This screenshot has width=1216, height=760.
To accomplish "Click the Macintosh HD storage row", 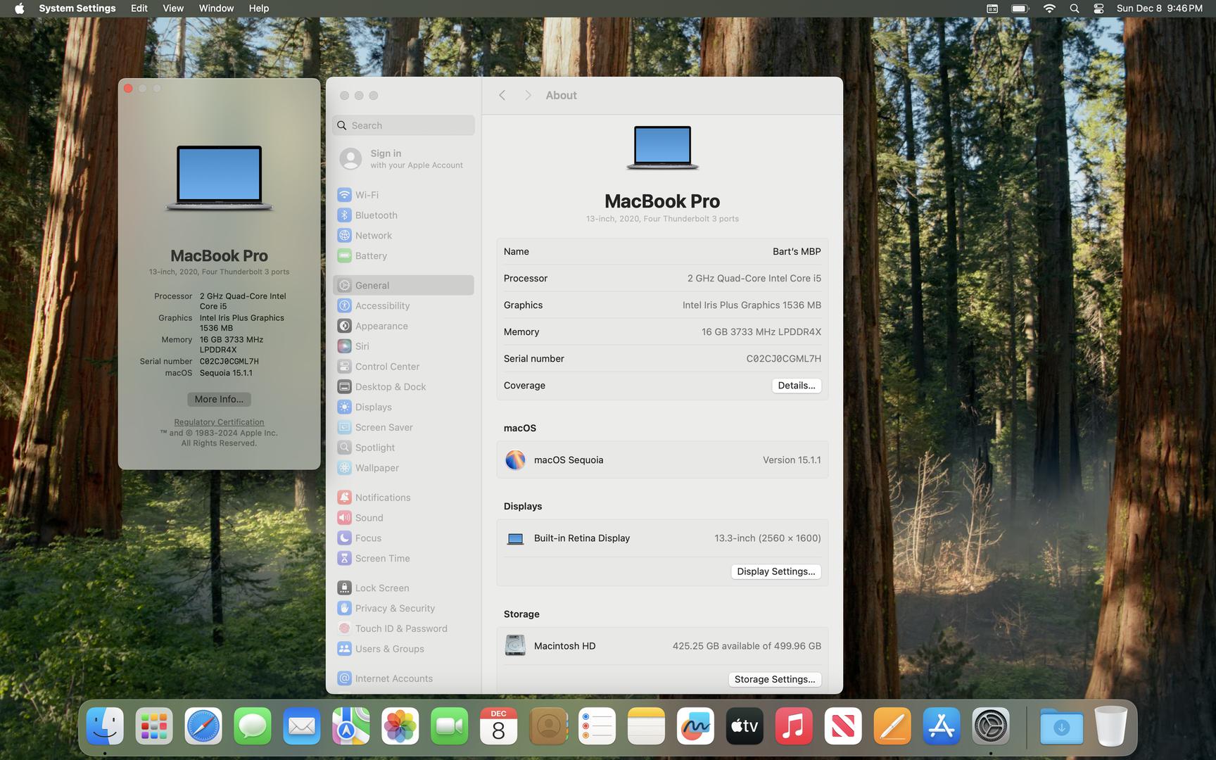I will 662,646.
